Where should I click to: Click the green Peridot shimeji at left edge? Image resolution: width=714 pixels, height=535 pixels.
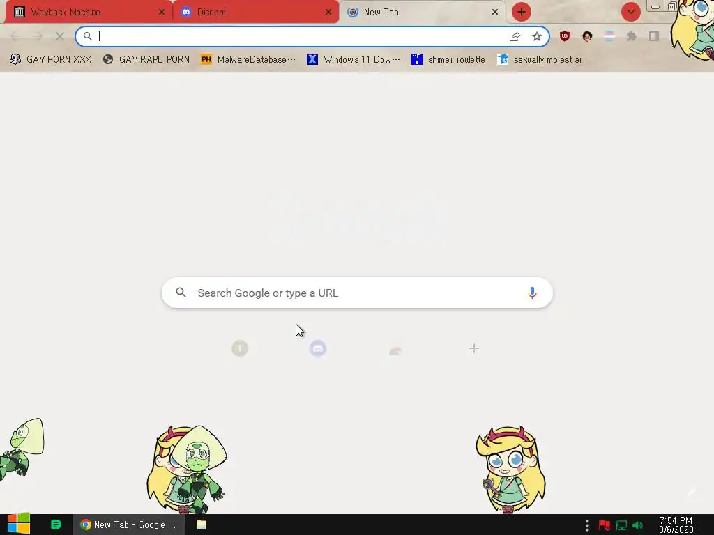(x=22, y=451)
